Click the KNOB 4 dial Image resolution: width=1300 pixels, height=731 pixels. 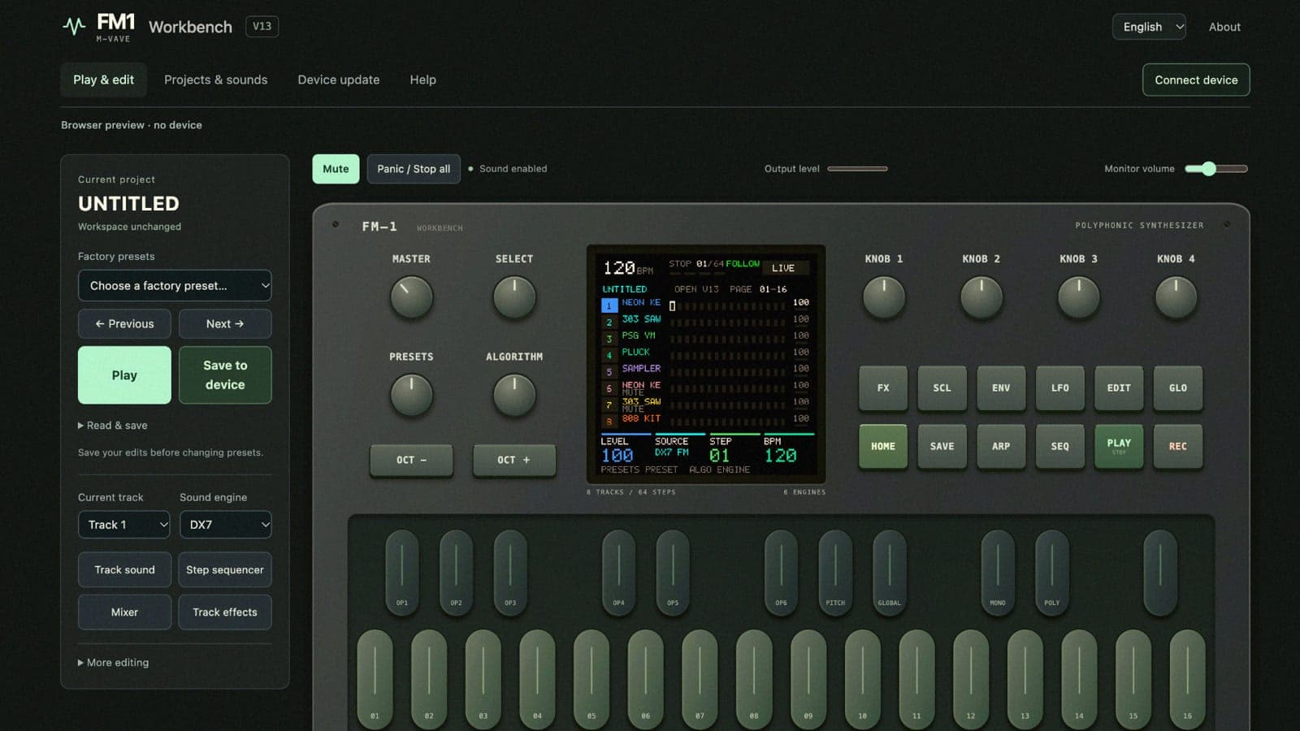tap(1176, 297)
